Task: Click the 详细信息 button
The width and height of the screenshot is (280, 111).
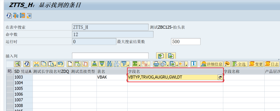Action: (212, 64)
